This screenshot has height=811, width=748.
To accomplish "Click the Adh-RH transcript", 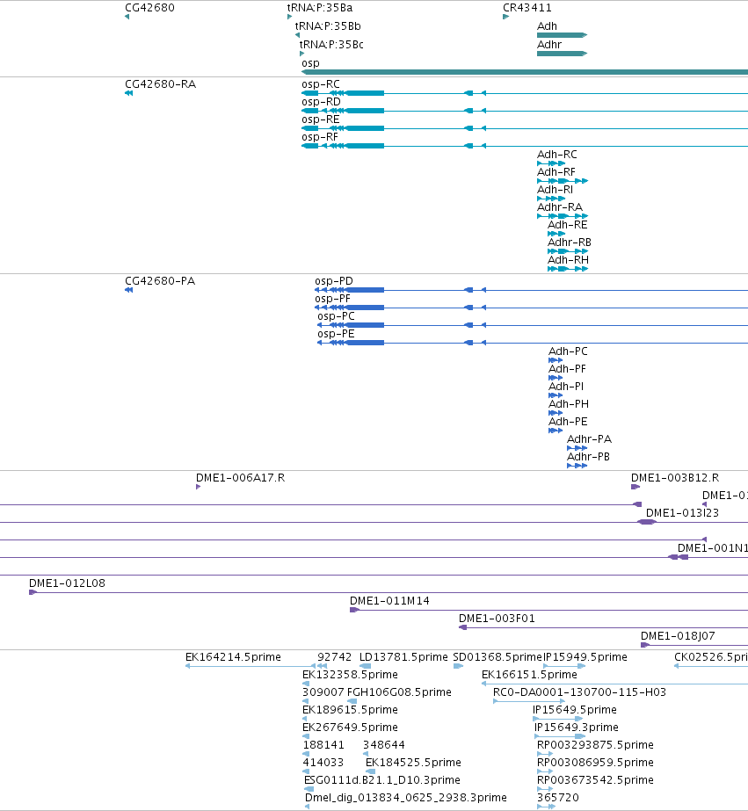I will 568,269.
